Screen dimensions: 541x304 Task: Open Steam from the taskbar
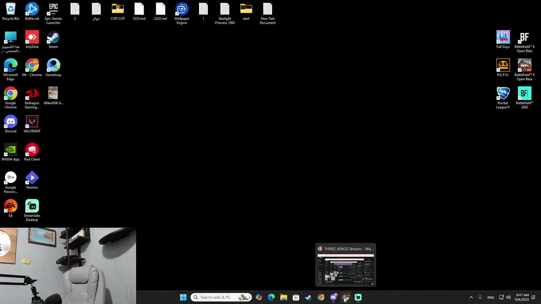coord(309,297)
